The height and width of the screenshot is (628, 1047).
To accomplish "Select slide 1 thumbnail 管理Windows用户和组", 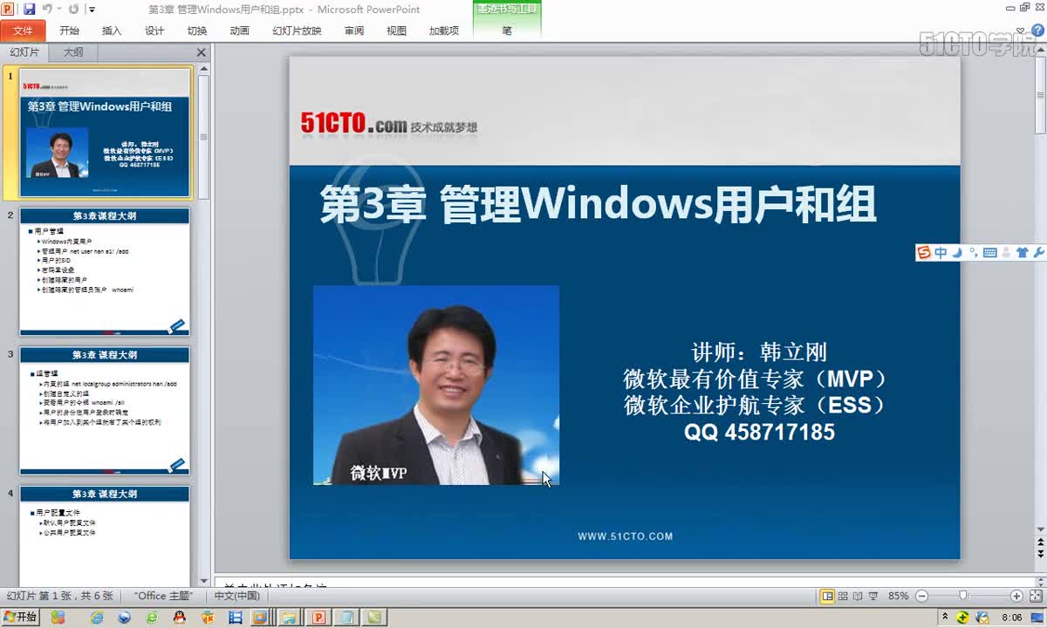I will [105, 133].
